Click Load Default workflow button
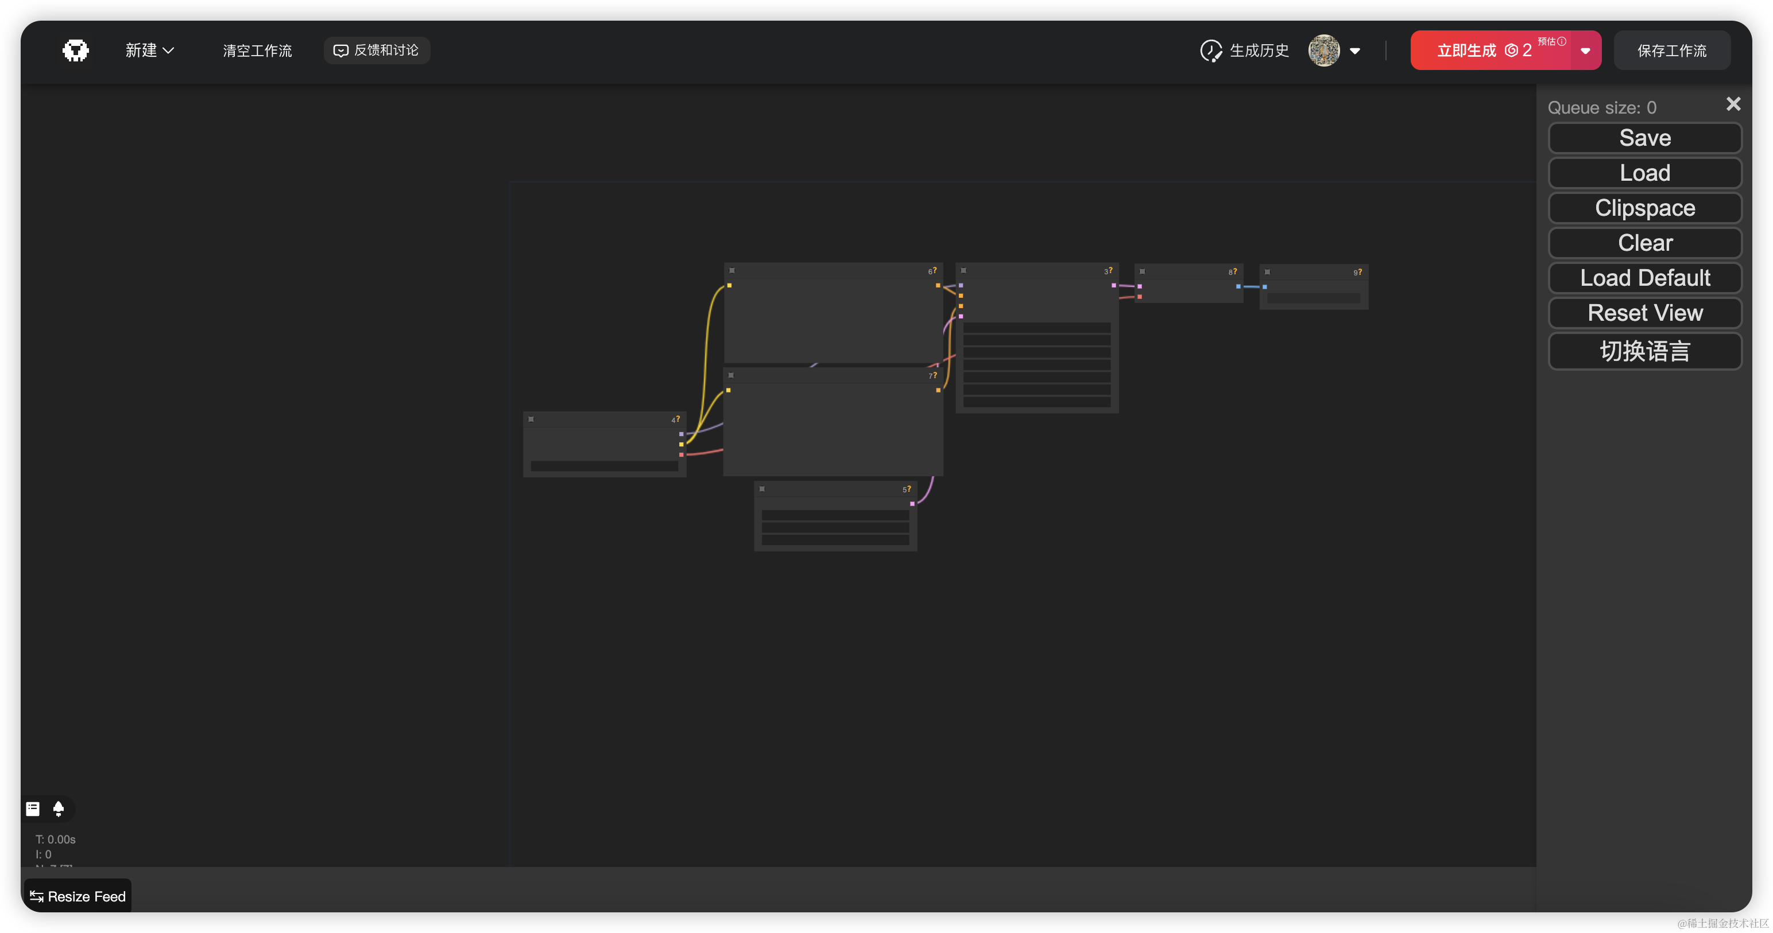 coord(1644,278)
